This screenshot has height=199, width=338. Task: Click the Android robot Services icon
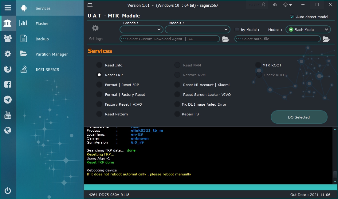[24, 8]
